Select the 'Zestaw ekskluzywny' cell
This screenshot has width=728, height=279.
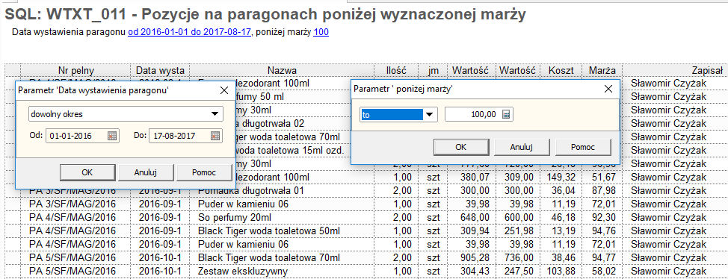click(x=282, y=271)
